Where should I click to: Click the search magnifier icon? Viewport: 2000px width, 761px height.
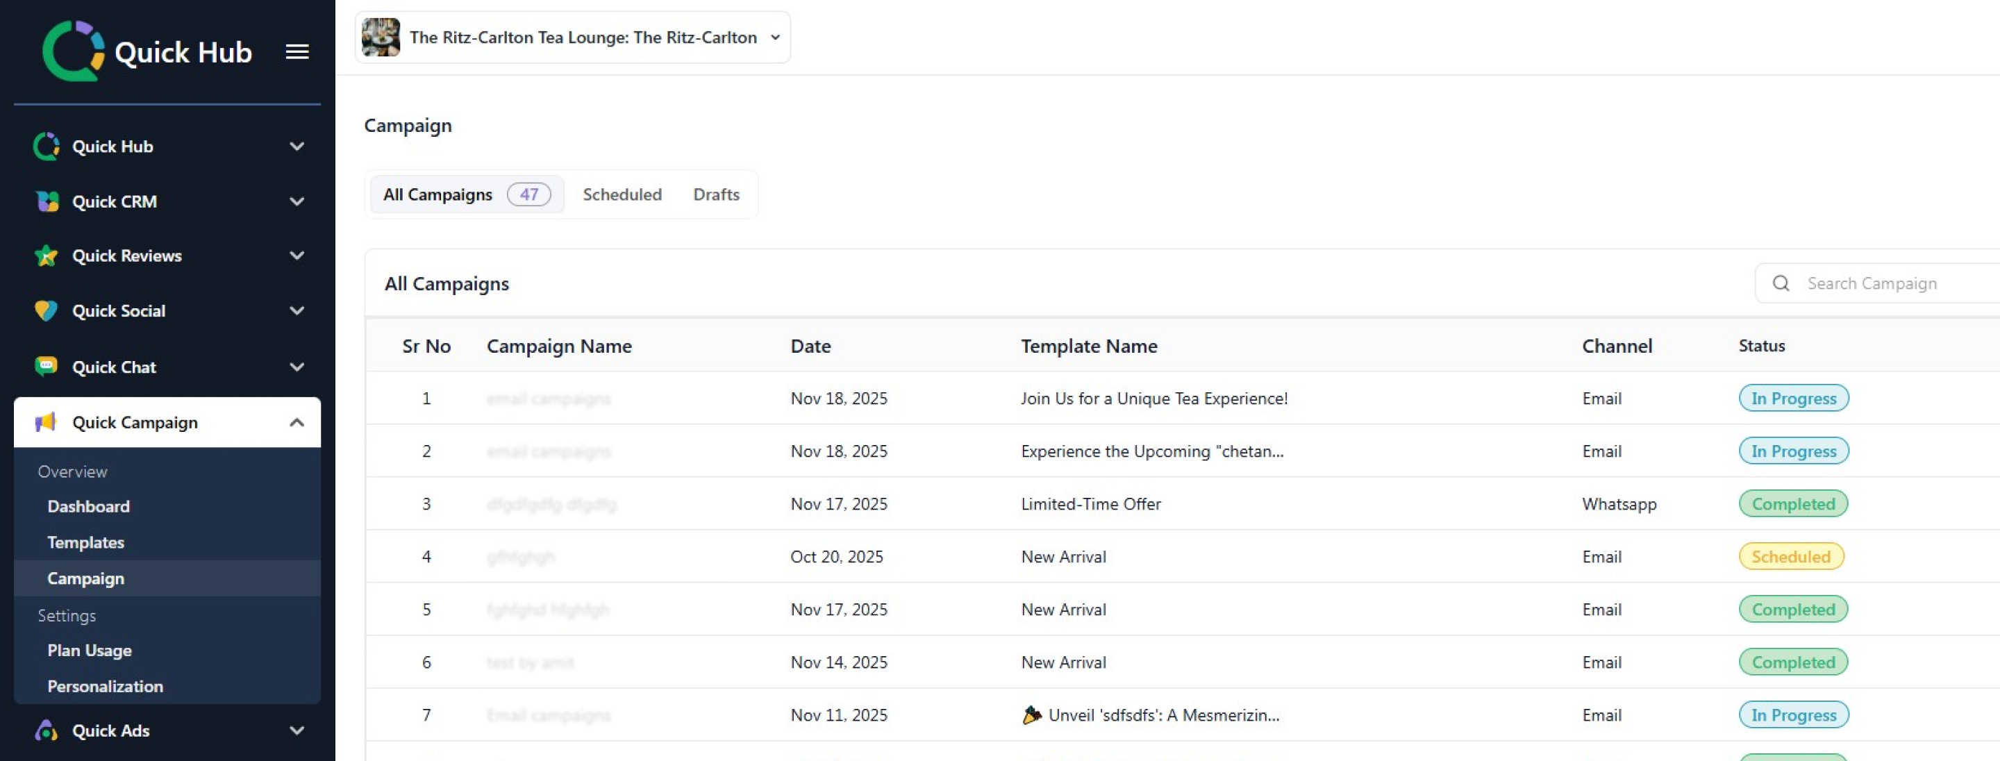1781,283
